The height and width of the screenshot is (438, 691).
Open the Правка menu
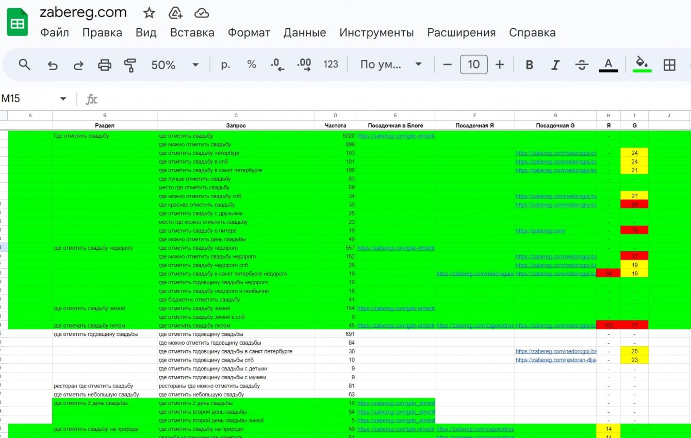(102, 33)
